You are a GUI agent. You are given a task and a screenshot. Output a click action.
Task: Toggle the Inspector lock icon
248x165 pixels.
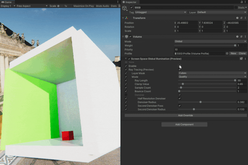click(242, 2)
